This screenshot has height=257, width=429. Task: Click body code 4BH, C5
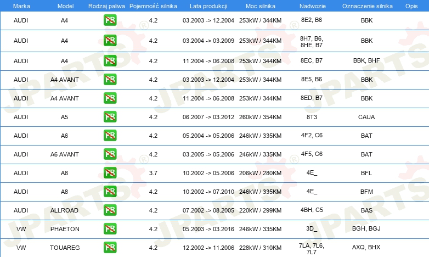point(312,210)
